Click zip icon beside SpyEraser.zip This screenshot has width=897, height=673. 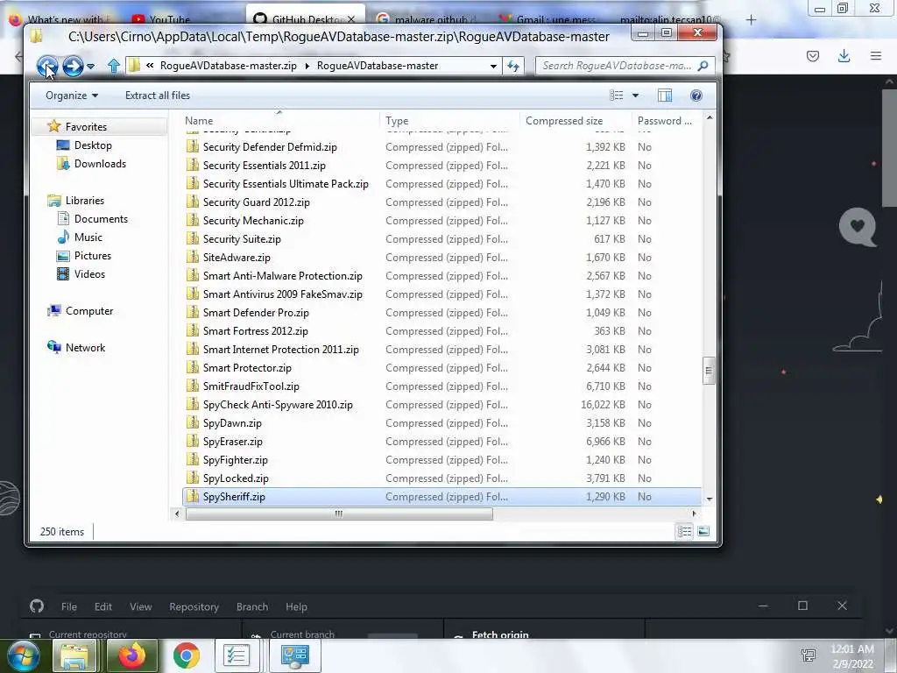[x=193, y=442]
